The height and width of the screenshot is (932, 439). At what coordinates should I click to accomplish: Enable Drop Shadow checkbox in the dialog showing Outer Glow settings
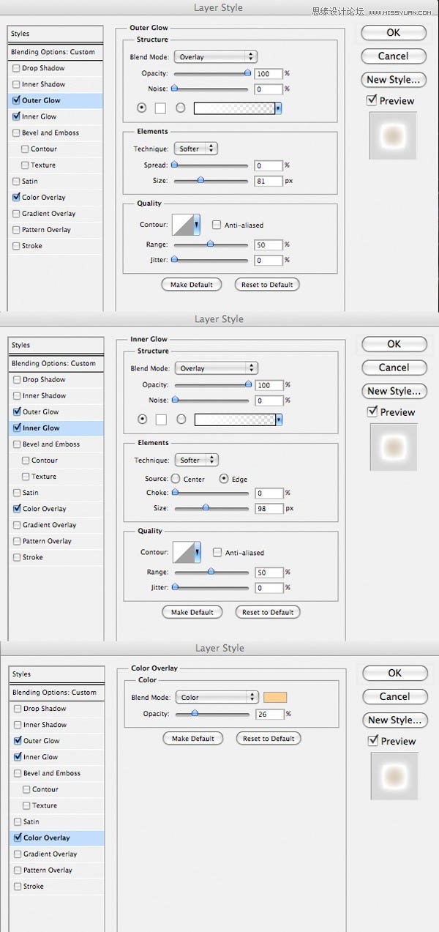coord(16,68)
